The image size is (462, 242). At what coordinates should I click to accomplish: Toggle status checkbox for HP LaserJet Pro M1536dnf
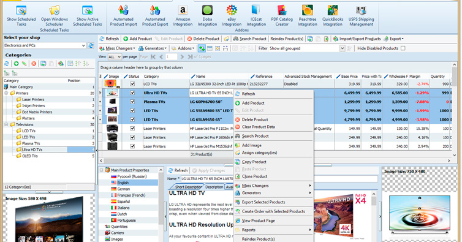point(132,146)
